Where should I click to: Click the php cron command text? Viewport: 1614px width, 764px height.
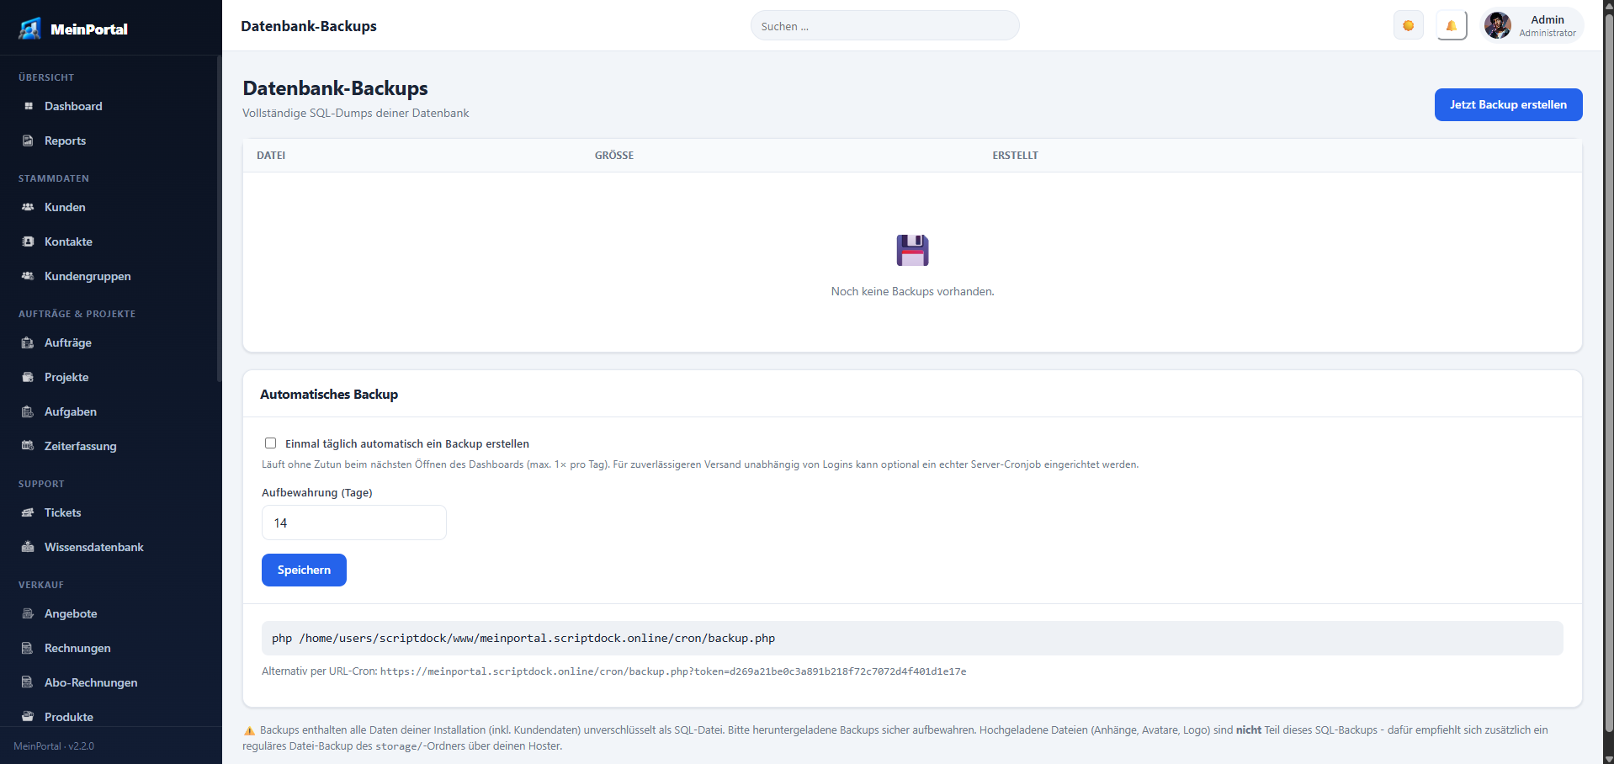point(523,639)
